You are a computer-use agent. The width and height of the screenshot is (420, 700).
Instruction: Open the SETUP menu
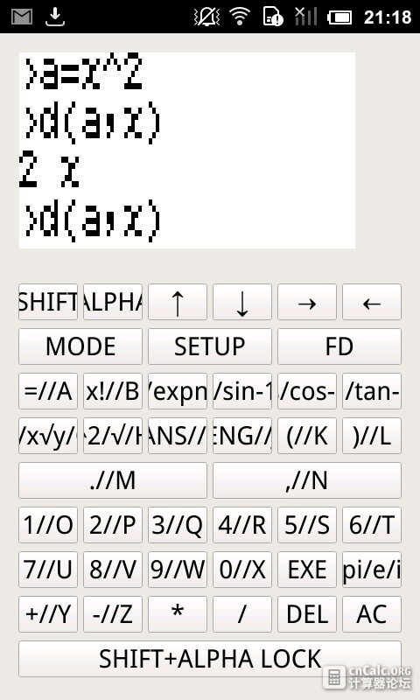pyautogui.click(x=210, y=346)
